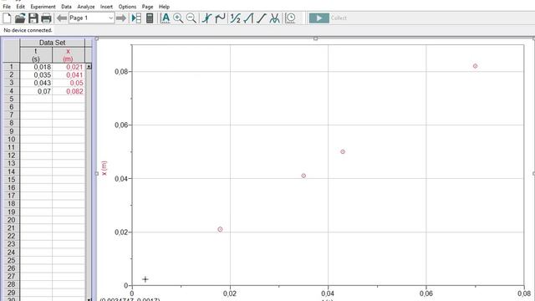Click the 0,06 tick label on y-axis
Viewport: 535px width, 301px height.
(120, 125)
